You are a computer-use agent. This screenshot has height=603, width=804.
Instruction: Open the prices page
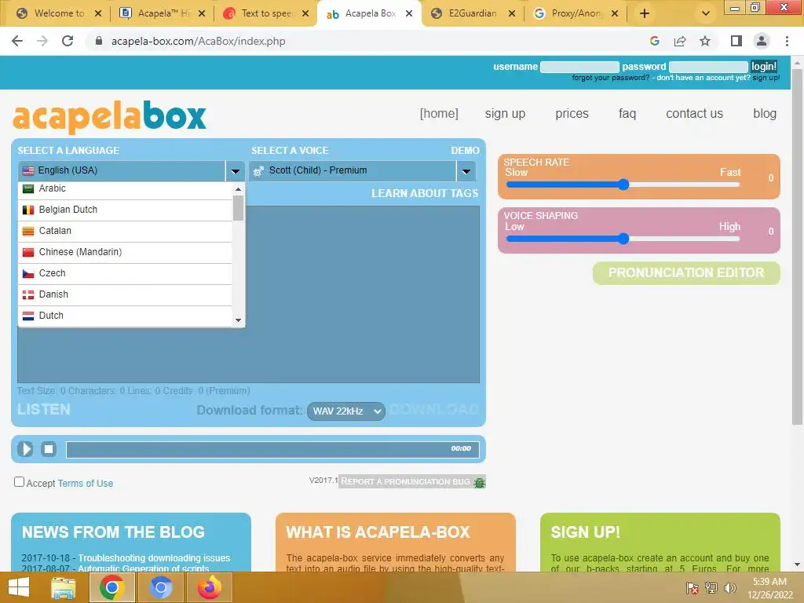(x=572, y=114)
